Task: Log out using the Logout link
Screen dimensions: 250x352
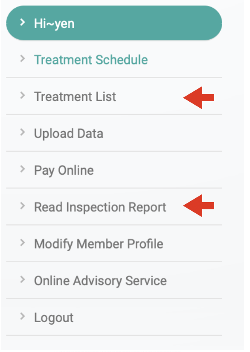Action: click(x=54, y=318)
